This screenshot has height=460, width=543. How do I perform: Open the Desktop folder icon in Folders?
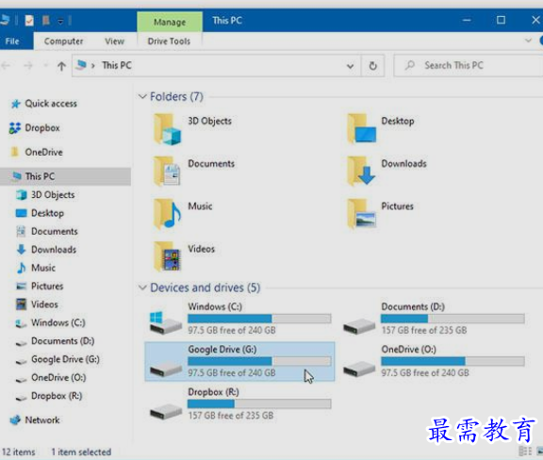[x=362, y=129]
